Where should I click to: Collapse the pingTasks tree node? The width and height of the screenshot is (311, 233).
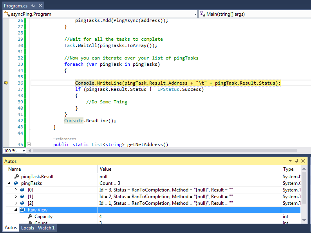(x=9, y=183)
